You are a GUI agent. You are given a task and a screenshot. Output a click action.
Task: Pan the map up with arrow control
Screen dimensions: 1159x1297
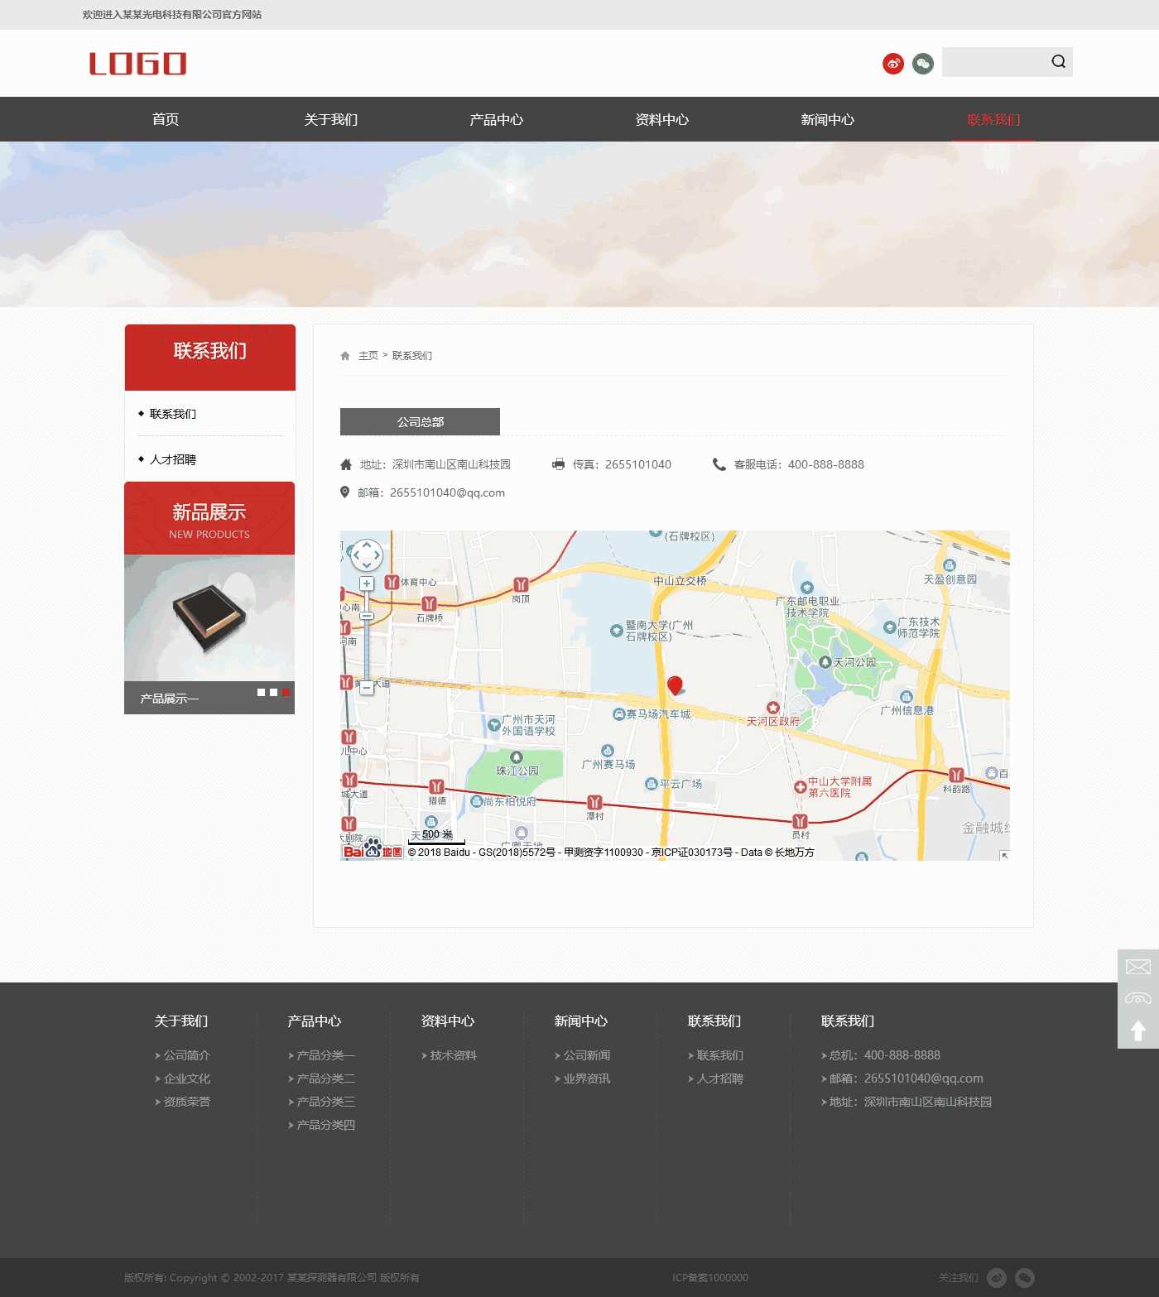(367, 545)
